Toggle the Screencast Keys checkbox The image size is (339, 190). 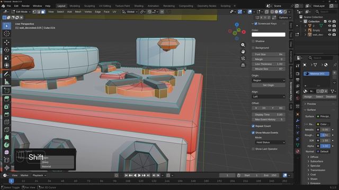pos(256,23)
